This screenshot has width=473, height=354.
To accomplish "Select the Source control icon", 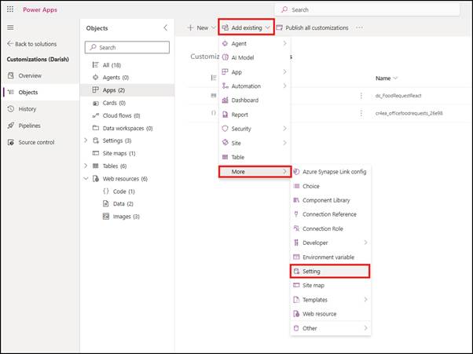I will click(11, 142).
